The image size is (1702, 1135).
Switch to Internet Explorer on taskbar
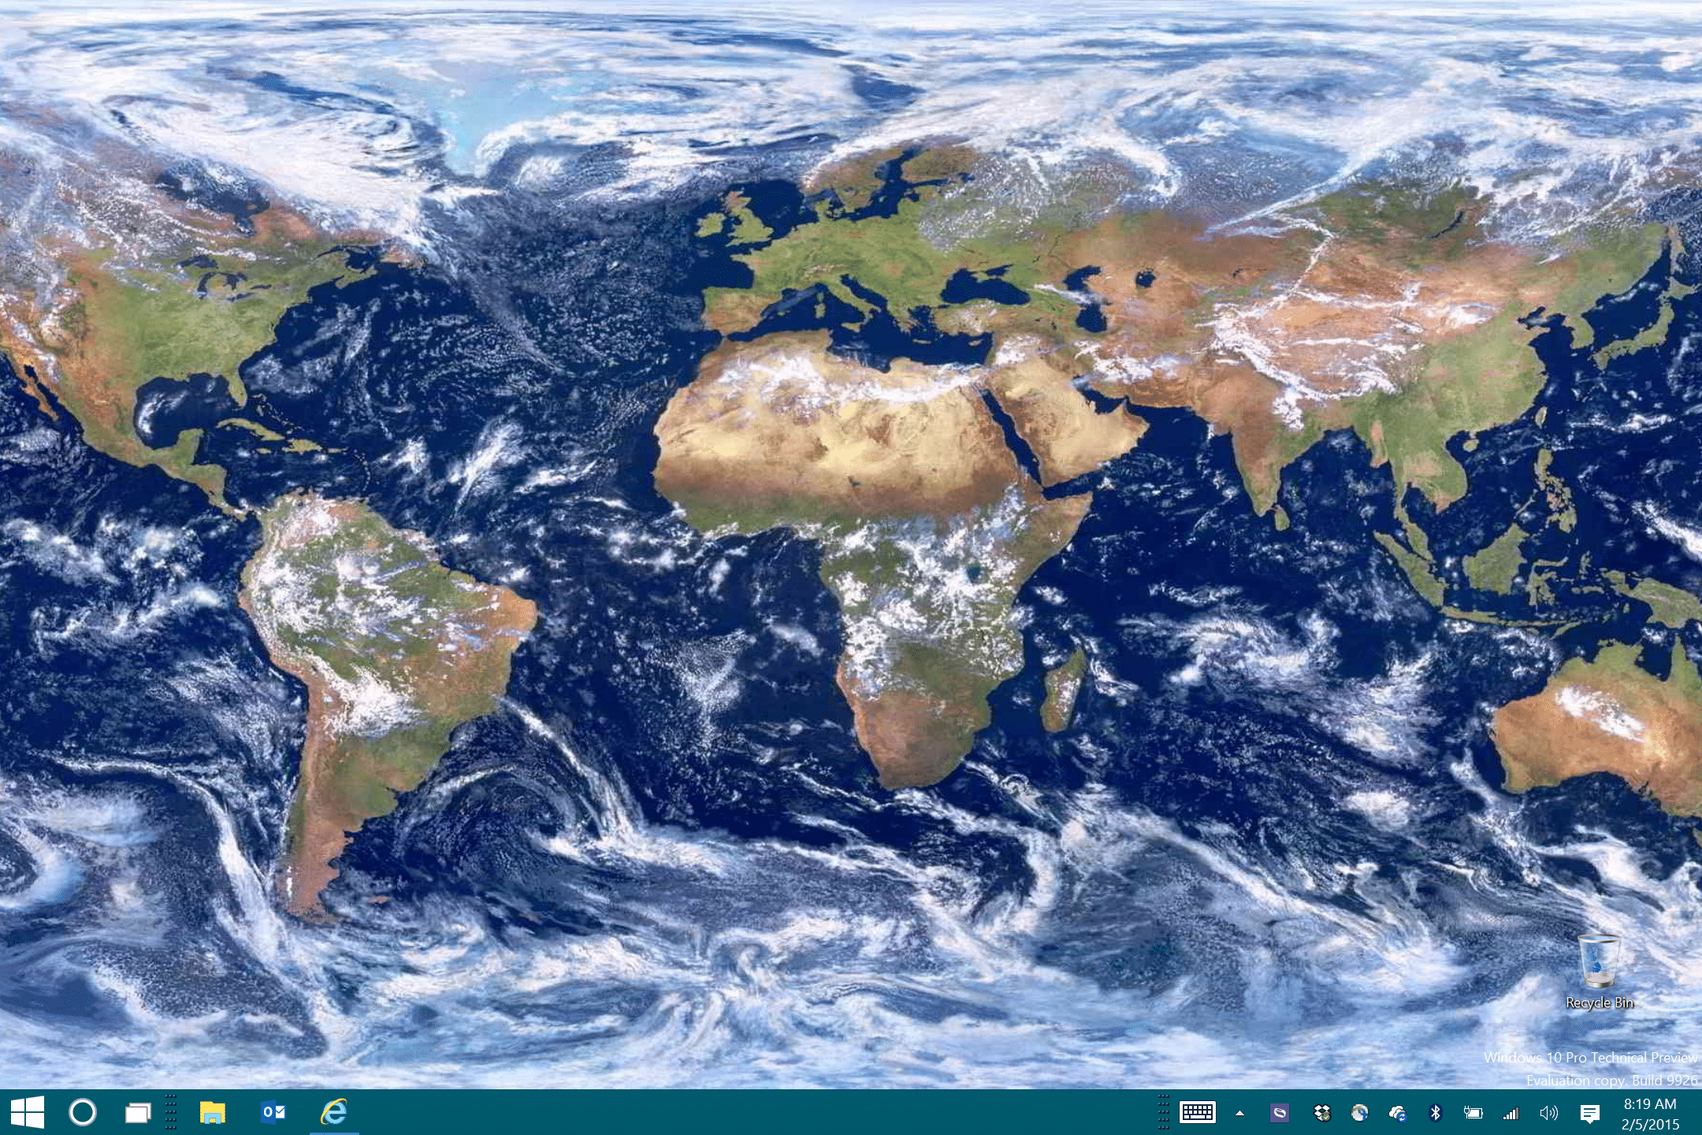point(334,1112)
